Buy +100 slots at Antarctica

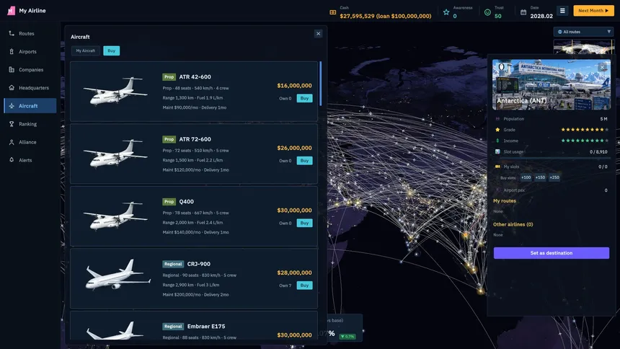coord(526,177)
